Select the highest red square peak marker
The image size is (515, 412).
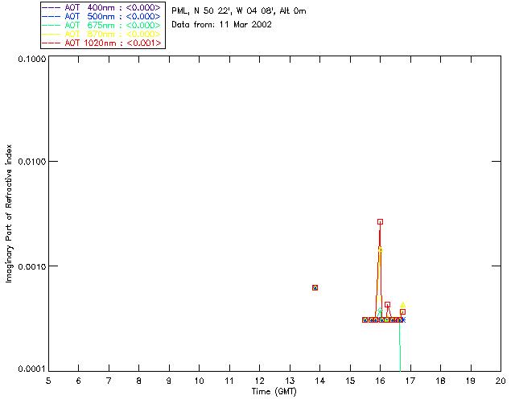[x=381, y=222]
